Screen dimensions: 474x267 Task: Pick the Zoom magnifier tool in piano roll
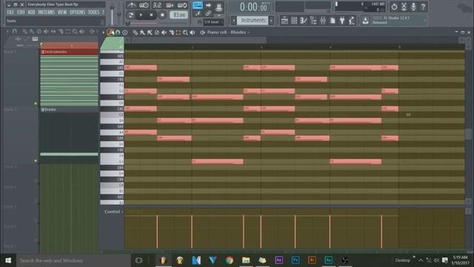(185, 33)
